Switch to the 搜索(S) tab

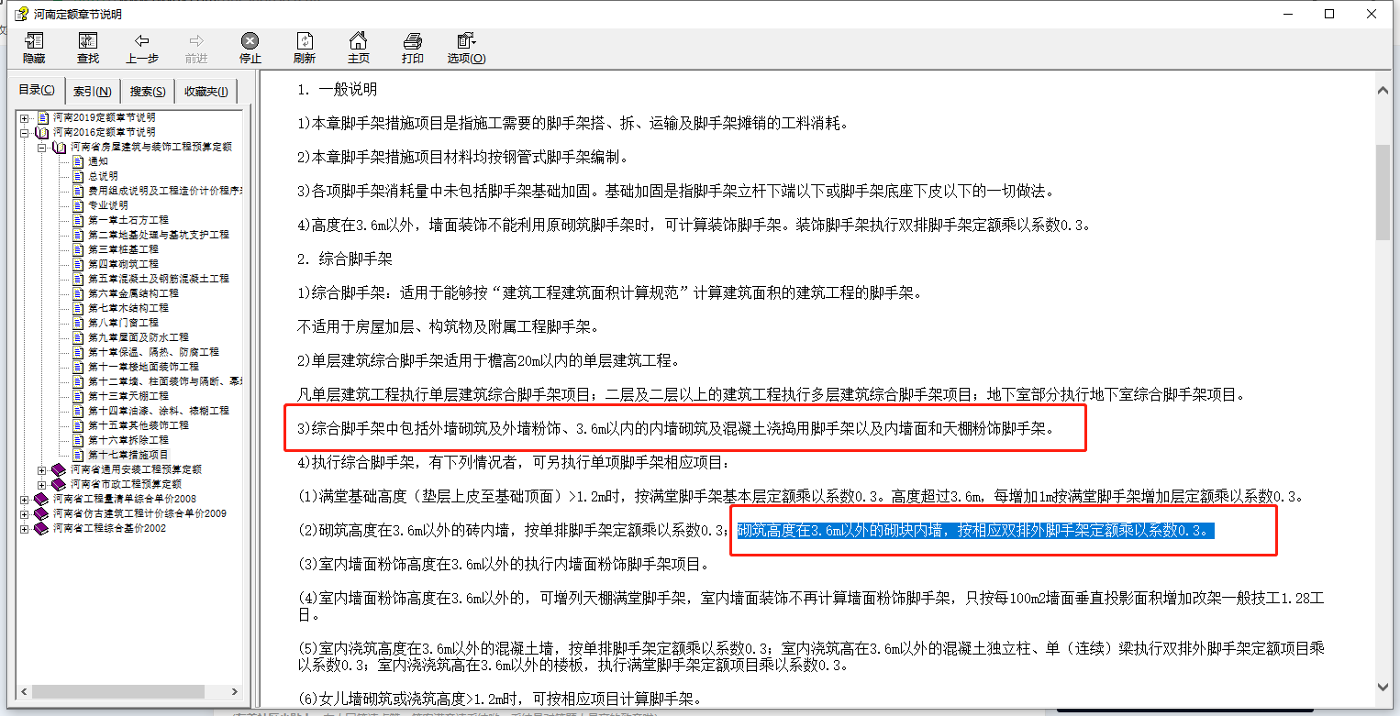click(148, 91)
